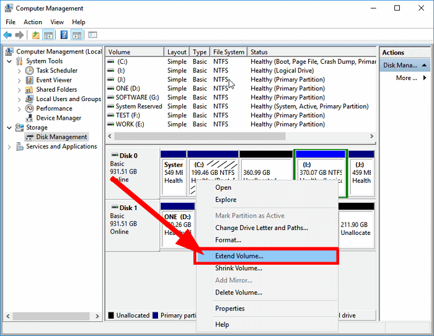The height and width of the screenshot is (336, 434).
Task: Click the Back arrow toolbar icon
Action: 7,35
